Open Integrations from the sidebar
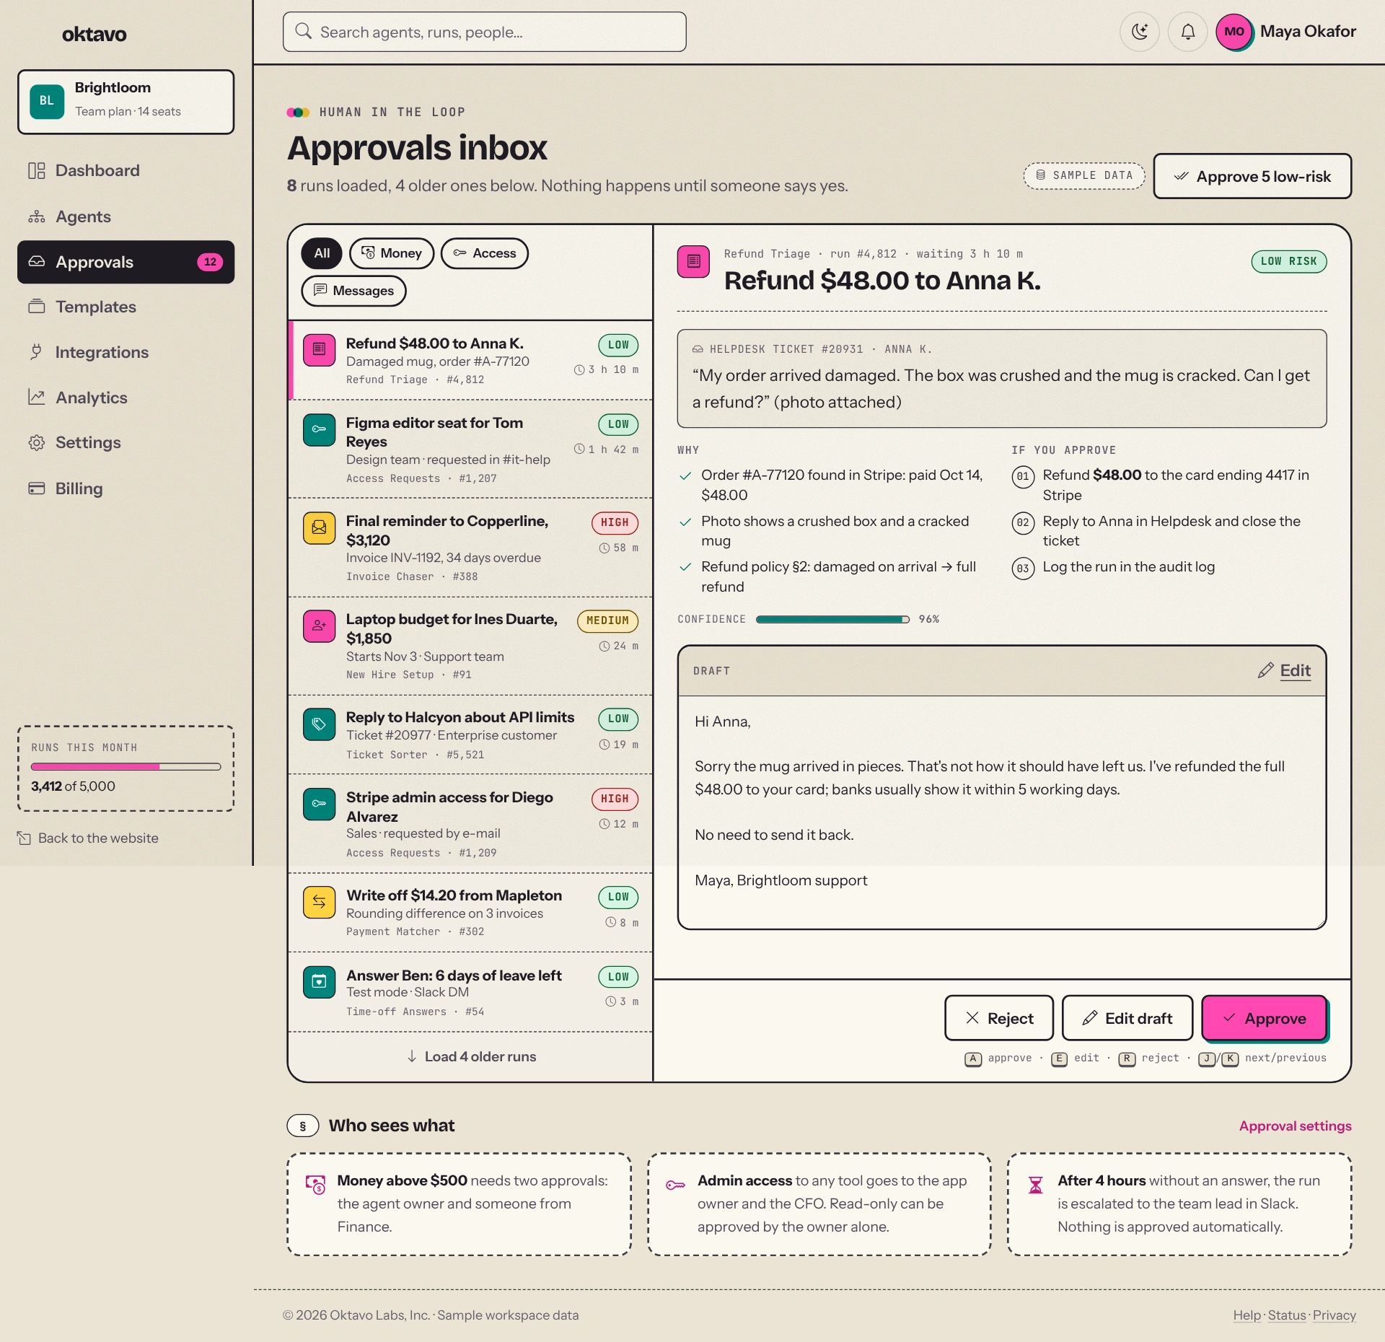Image resolution: width=1385 pixels, height=1342 pixels. point(126,352)
